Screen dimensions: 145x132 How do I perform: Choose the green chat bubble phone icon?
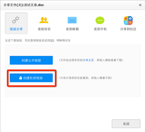click(100, 20)
